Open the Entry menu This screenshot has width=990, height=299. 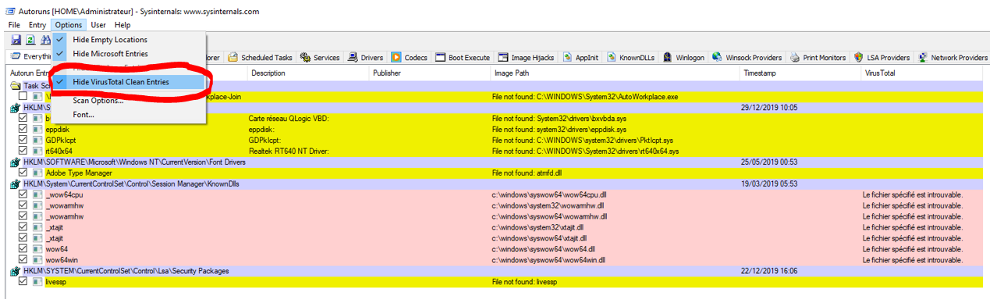tap(37, 25)
